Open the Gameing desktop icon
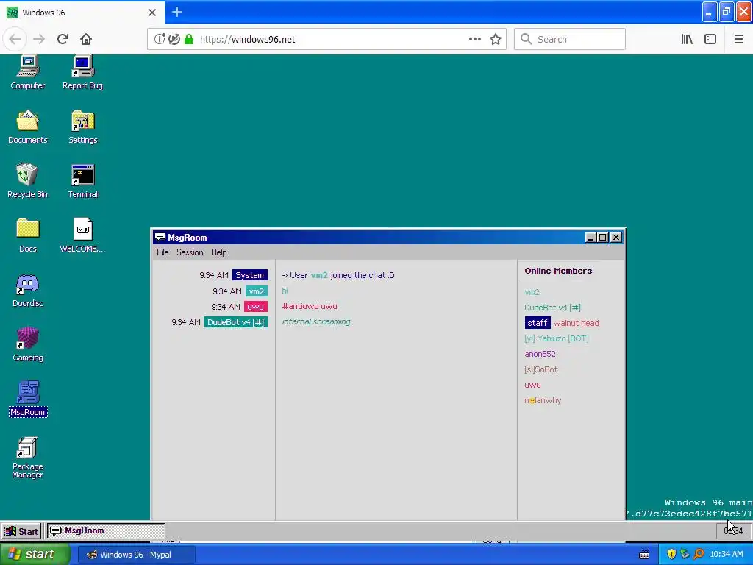753x565 pixels. point(27,344)
